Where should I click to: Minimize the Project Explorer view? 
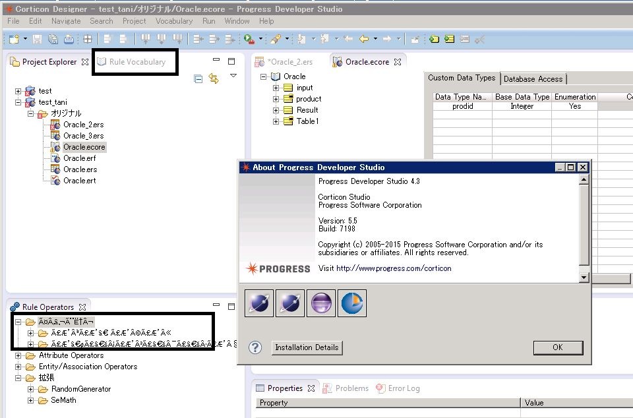pos(216,60)
